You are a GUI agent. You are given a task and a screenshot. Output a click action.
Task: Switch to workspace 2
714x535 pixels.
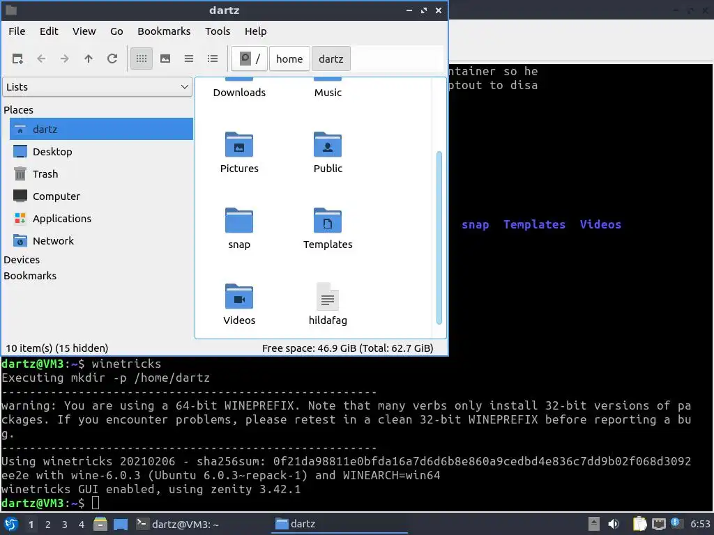pyautogui.click(x=48, y=525)
